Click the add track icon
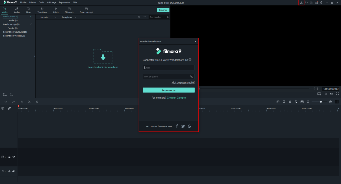The height and width of the screenshot is (184, 341). click(x=3, y=108)
